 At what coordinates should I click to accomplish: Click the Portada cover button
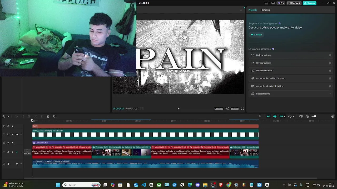[27, 152]
